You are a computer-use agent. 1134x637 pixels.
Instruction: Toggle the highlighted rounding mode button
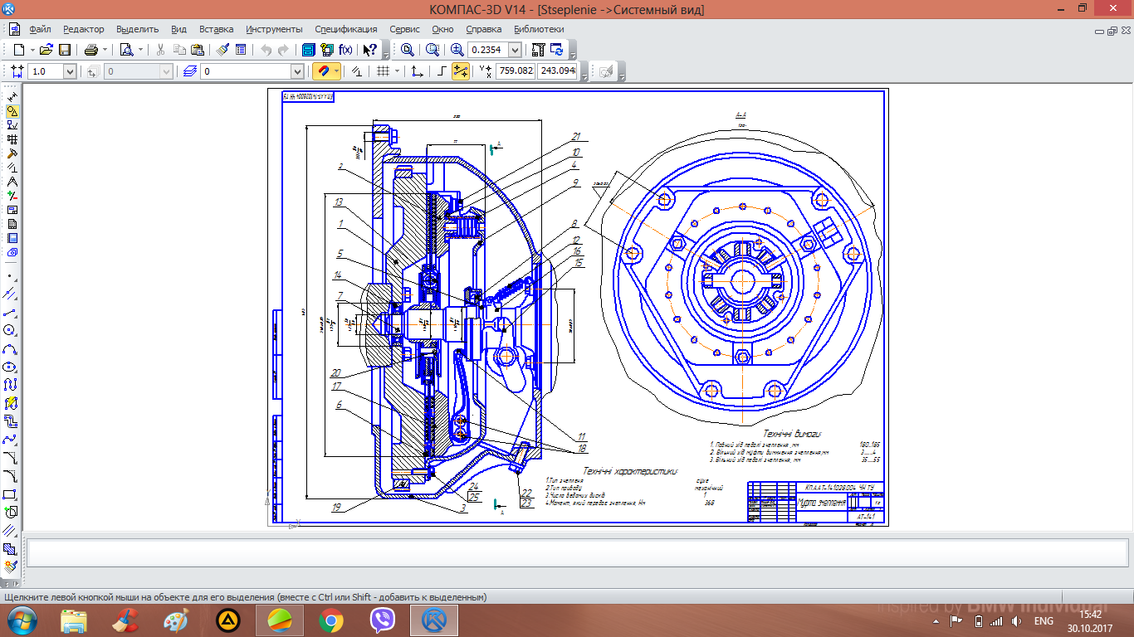460,71
